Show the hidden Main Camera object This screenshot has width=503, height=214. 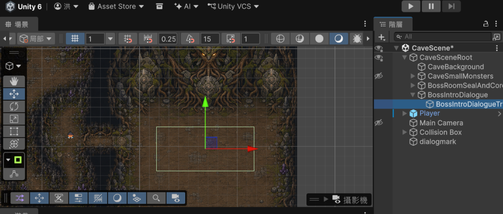[x=379, y=123]
